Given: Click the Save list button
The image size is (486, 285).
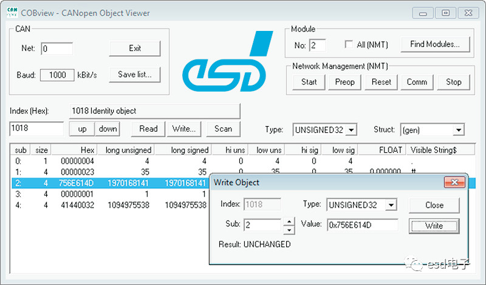Looking at the screenshot, I should 135,75.
